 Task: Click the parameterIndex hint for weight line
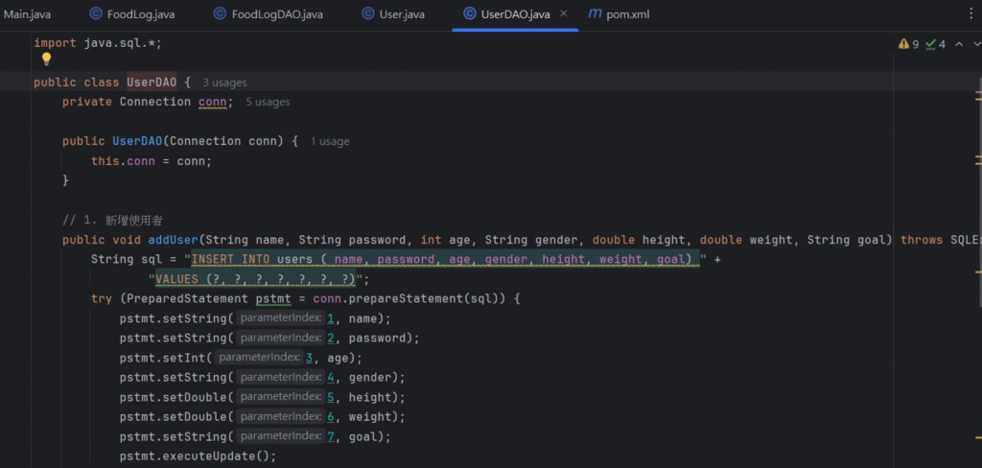coord(281,416)
